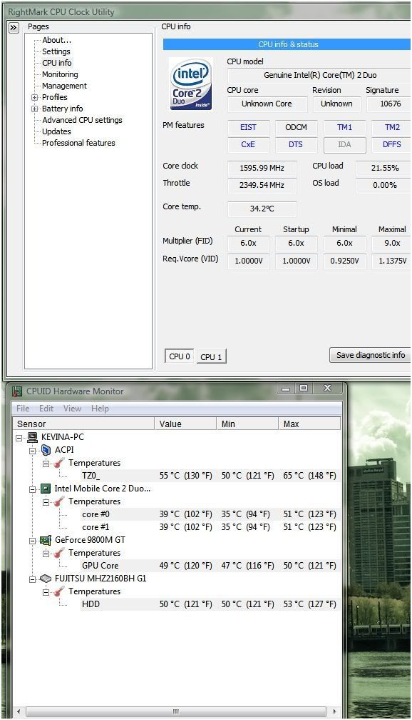Select CPU info in Pages tree

pos(57,63)
